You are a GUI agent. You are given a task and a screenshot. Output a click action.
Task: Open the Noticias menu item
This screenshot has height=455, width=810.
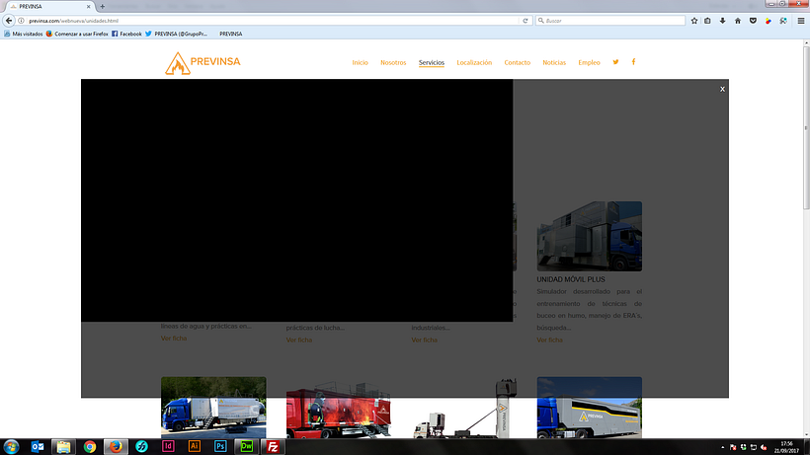[x=554, y=62]
